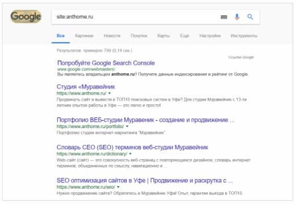Open the Настройки menu

pyautogui.click(x=210, y=36)
